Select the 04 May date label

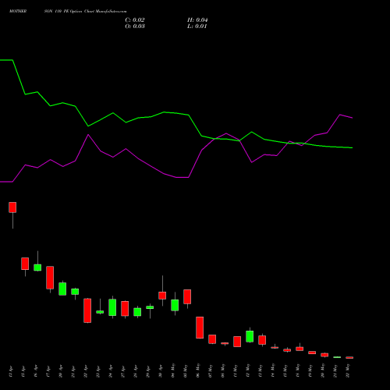[172, 370]
